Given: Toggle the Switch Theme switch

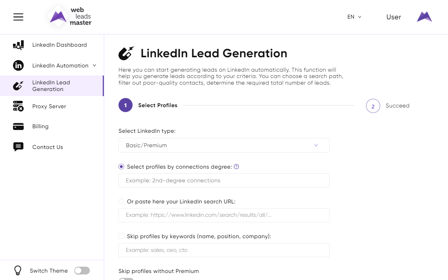Looking at the screenshot, I should tap(82, 271).
